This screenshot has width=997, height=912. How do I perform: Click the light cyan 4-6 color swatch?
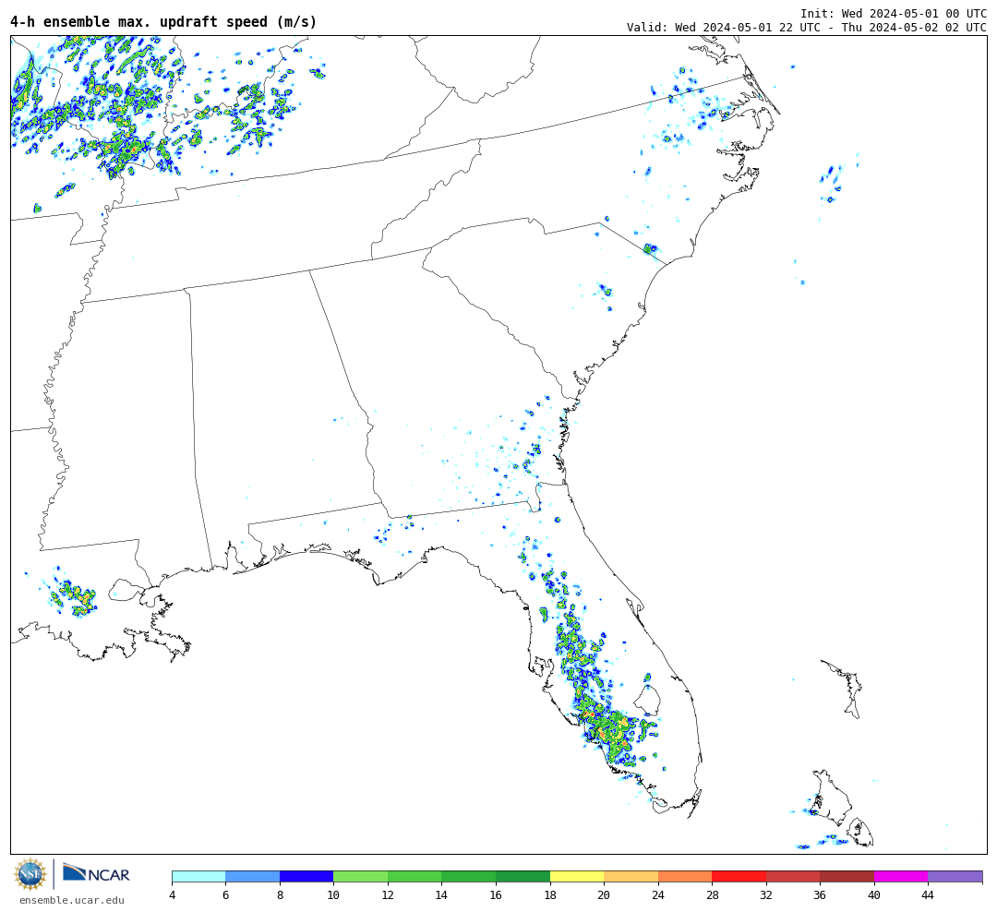tap(199, 876)
